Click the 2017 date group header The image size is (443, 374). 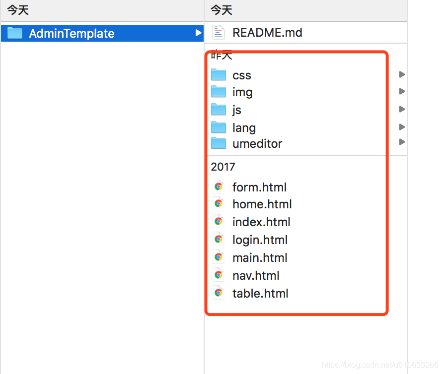[223, 167]
